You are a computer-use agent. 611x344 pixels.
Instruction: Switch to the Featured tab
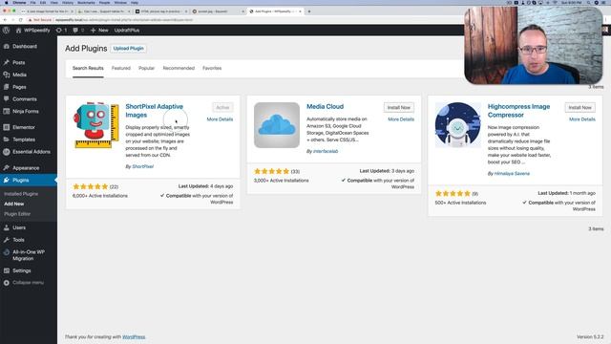pos(121,68)
